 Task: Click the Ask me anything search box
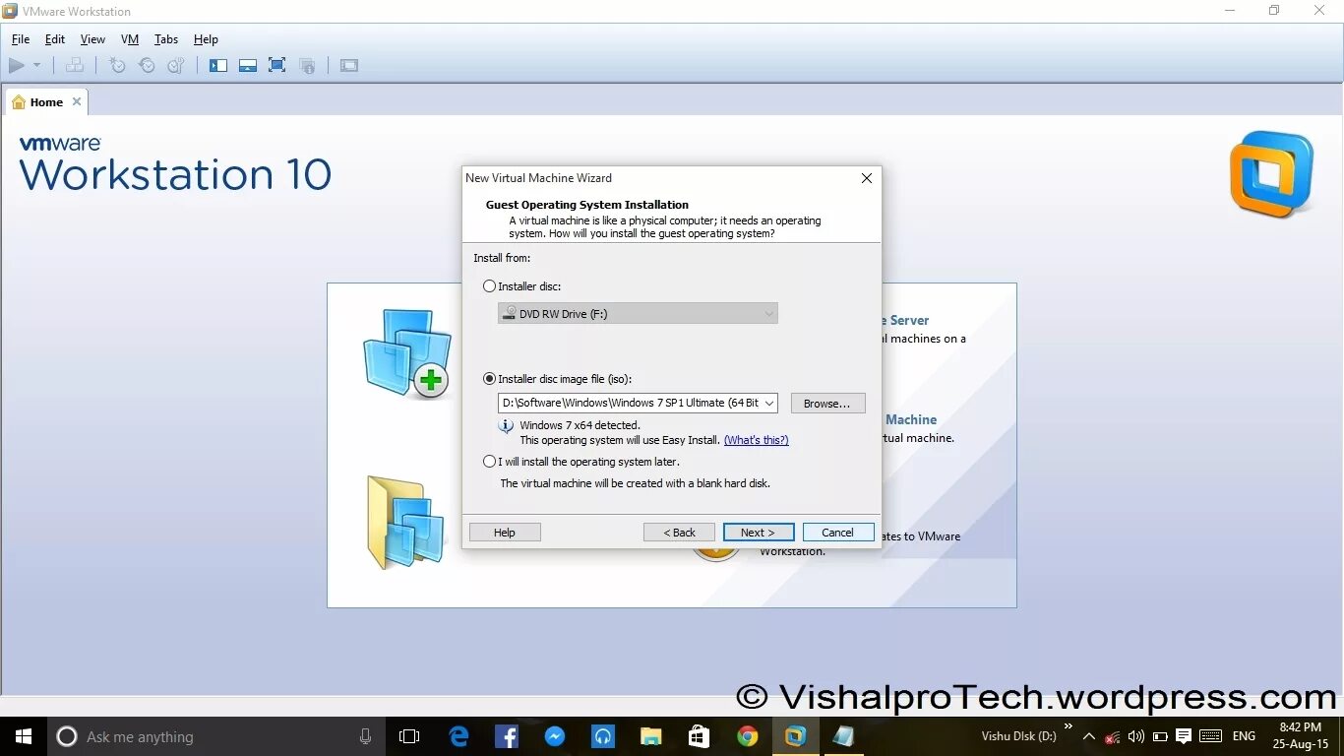coord(216,736)
